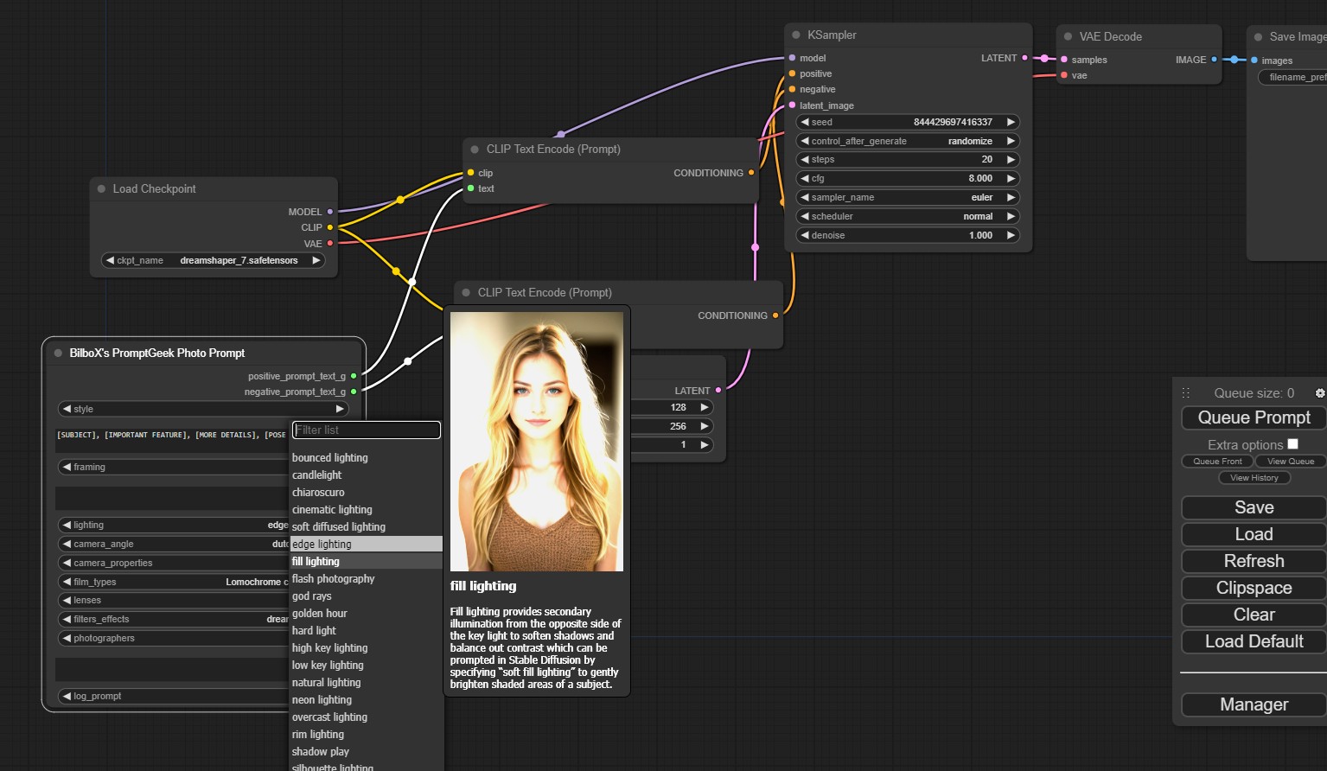Open the sampler_name euler dropdown

click(x=908, y=197)
